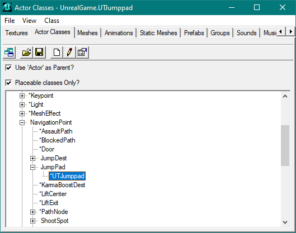Select the JumpPad class label
Screen dimensions: 296x233
pyautogui.click(x=53, y=167)
